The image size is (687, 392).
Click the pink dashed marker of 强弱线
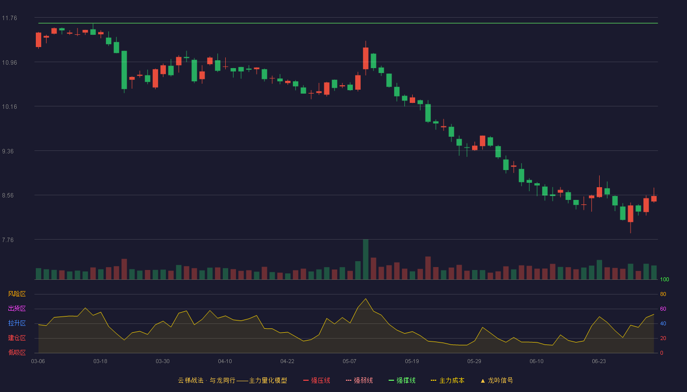click(348, 380)
